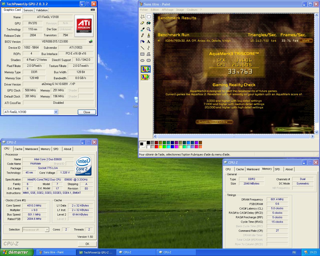Open the Mainboard tab in the left CPU-Z window
Screen dimensions: 320x256
point(31,149)
